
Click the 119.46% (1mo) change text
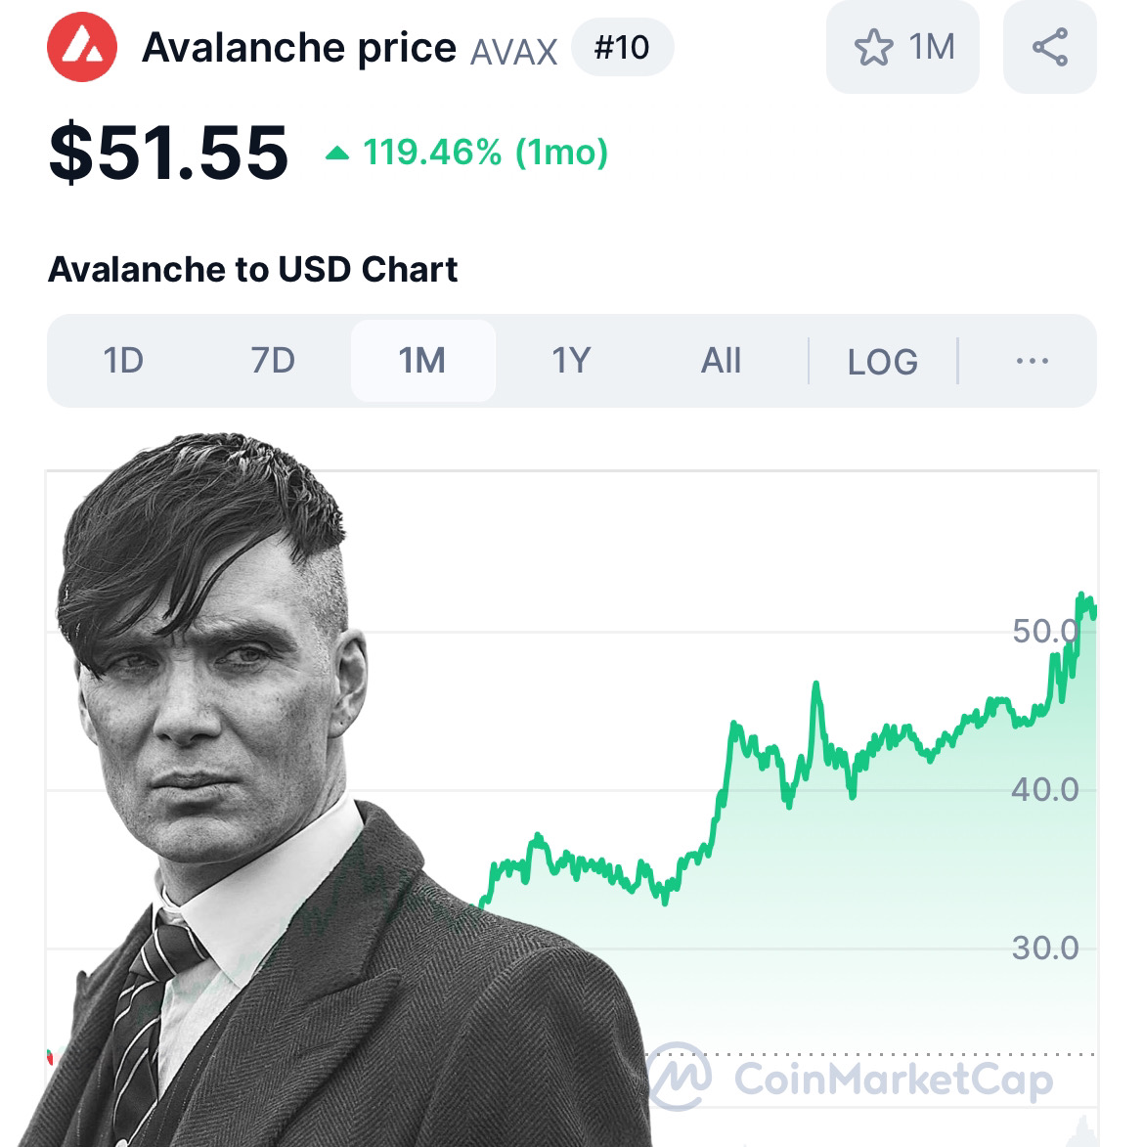pyautogui.click(x=485, y=153)
